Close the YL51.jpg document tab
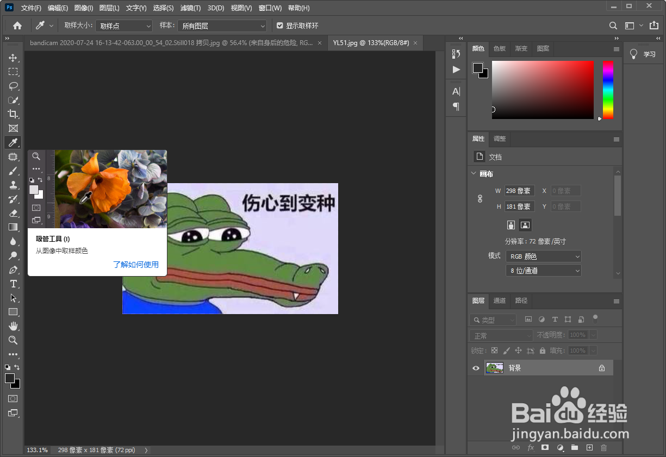Viewport: 666px width, 457px height. tap(416, 43)
